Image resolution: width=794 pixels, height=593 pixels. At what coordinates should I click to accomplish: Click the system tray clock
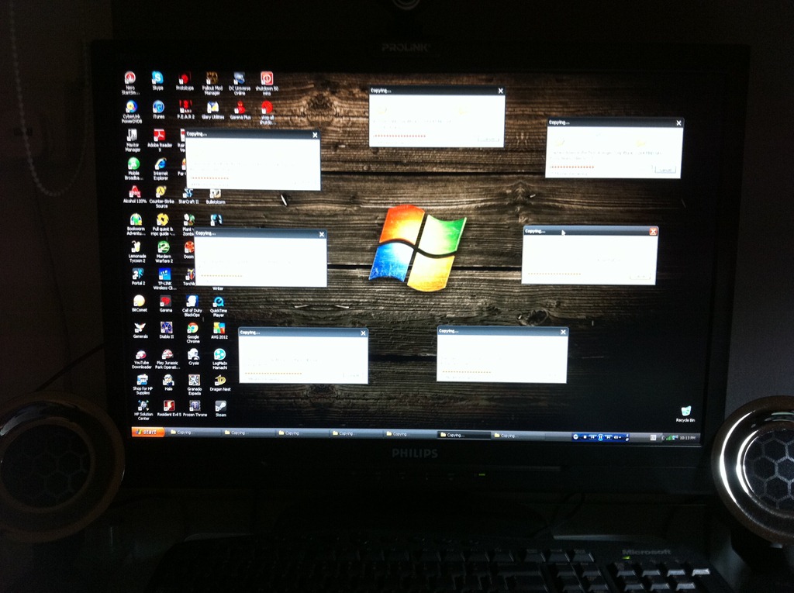(687, 438)
